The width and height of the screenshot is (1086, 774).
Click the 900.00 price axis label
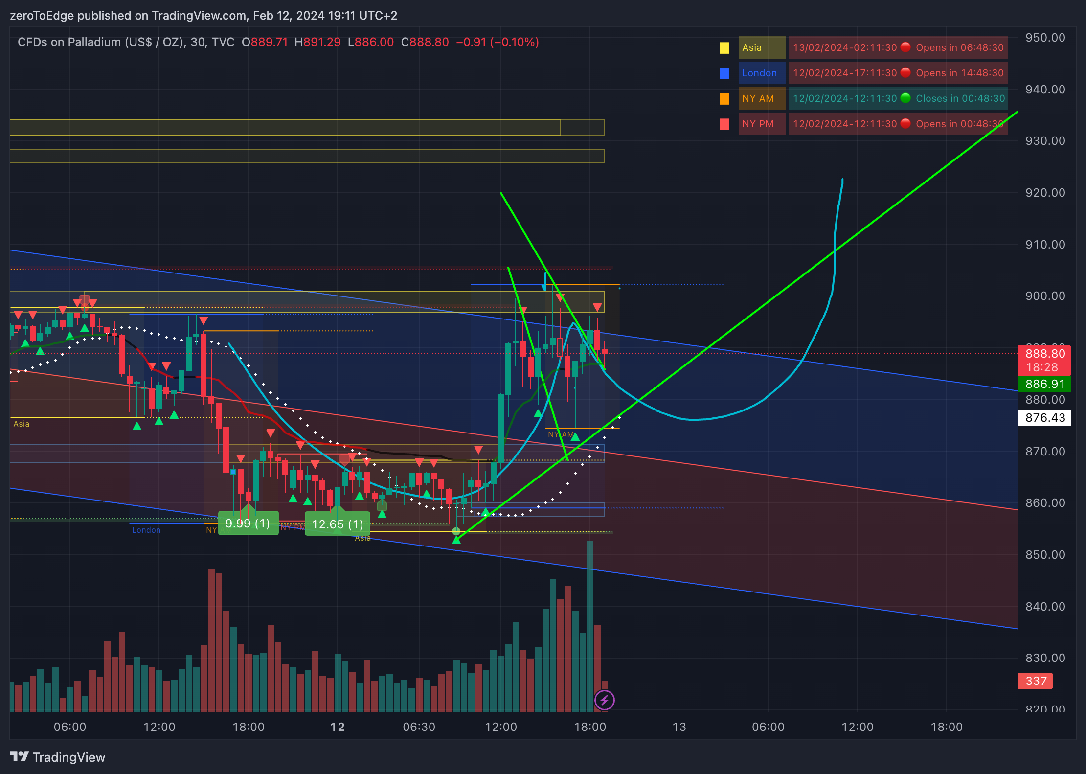pyautogui.click(x=1045, y=296)
